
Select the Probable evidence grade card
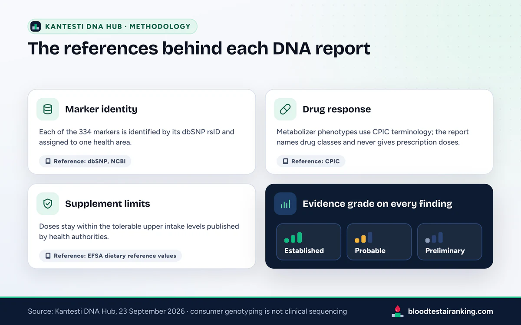click(379, 242)
